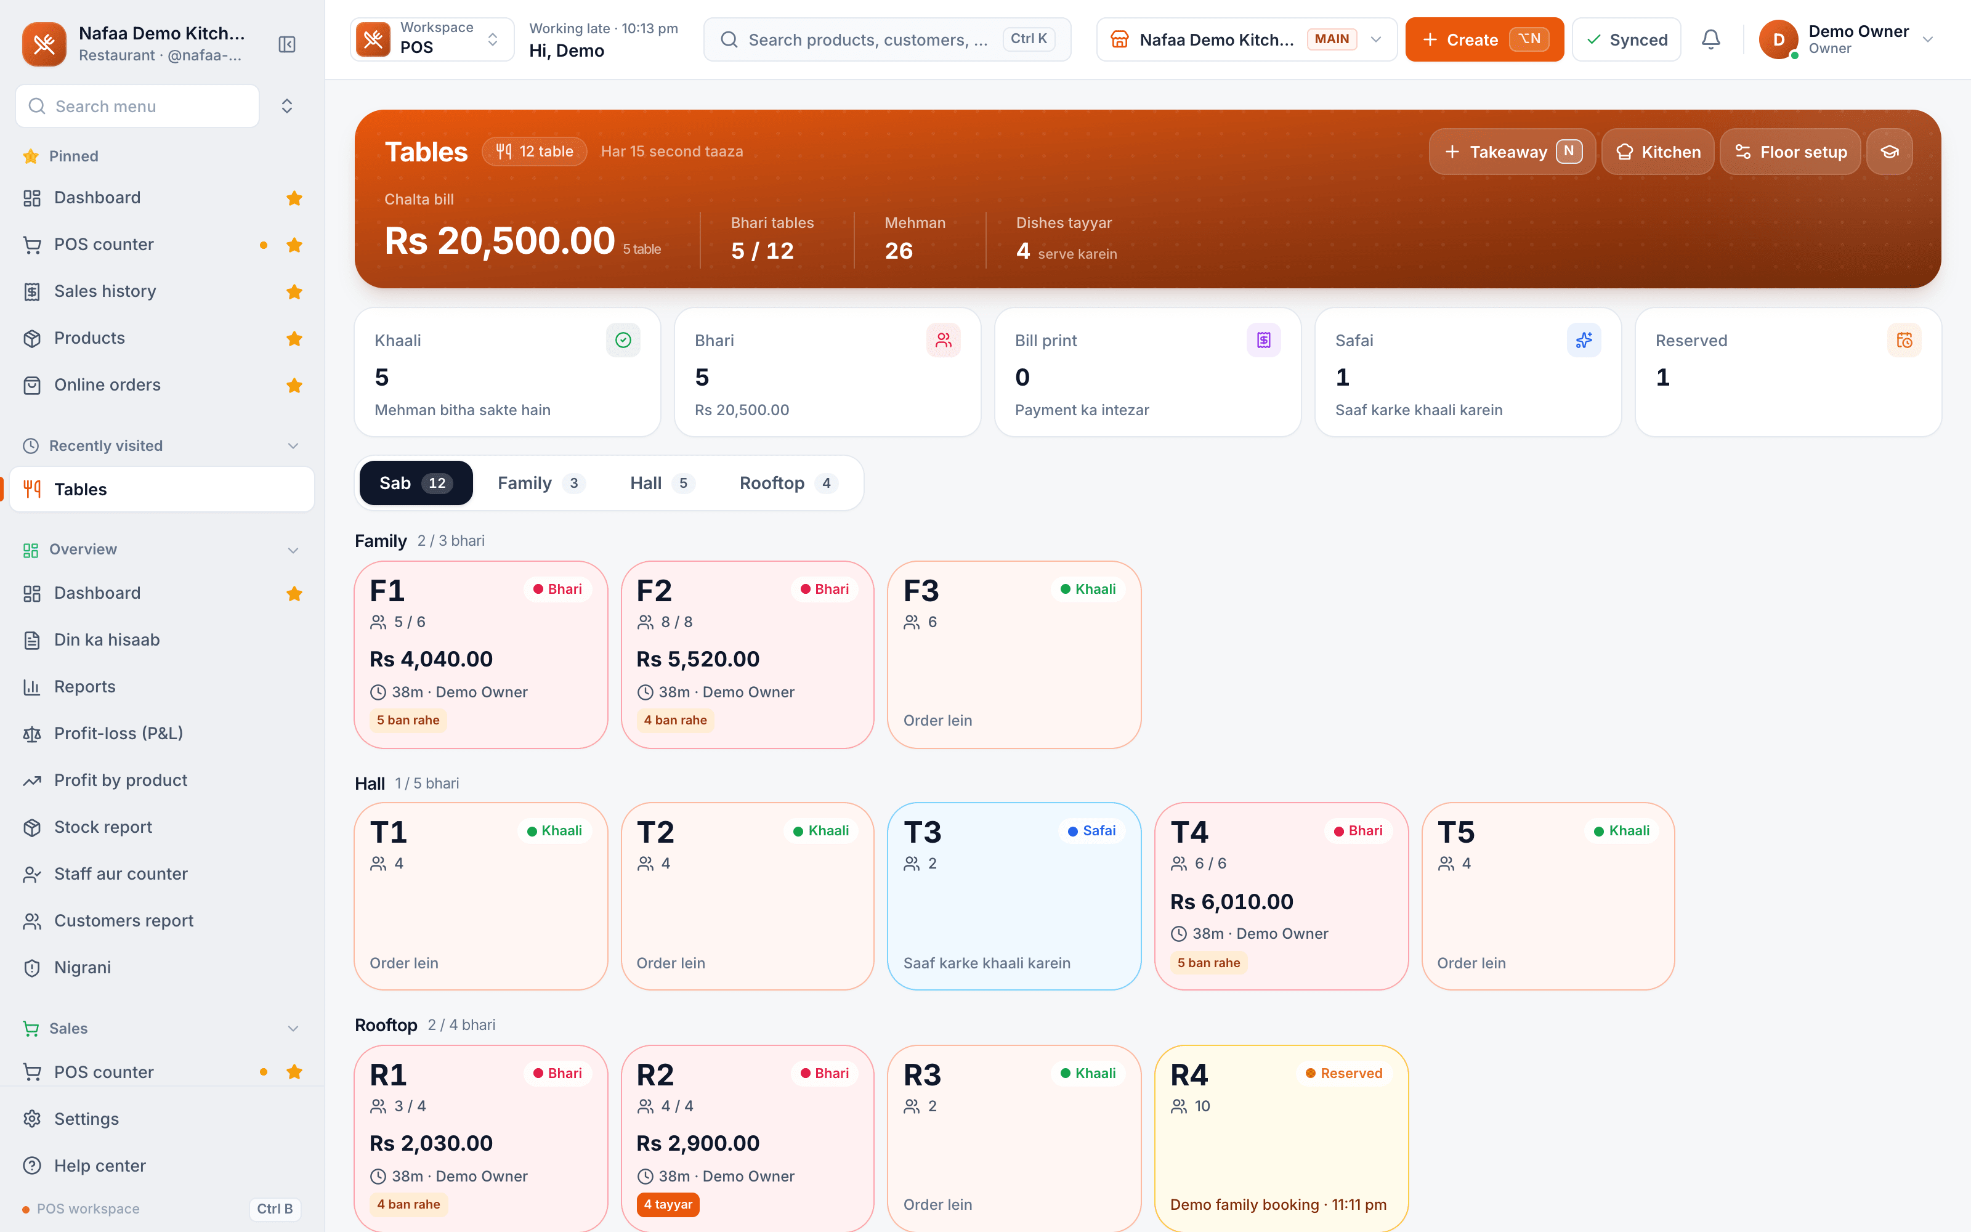Open the notifications bell
1971x1232 pixels.
1711,39
